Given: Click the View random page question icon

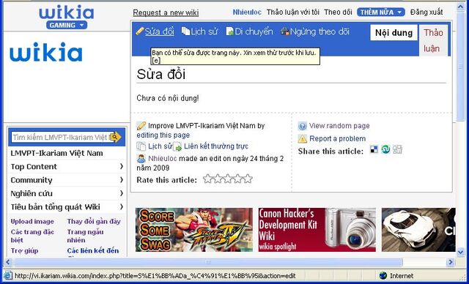Looking at the screenshot, I should [x=303, y=126].
